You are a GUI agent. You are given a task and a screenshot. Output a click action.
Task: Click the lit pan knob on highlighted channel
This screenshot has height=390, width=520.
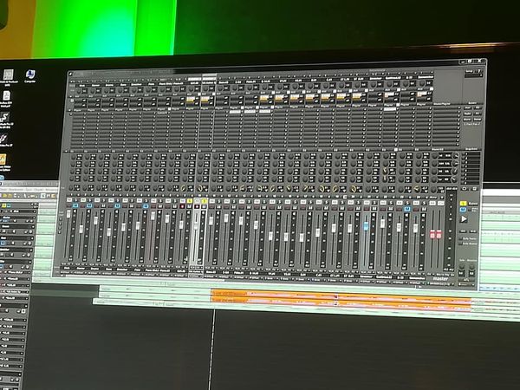[200, 188]
